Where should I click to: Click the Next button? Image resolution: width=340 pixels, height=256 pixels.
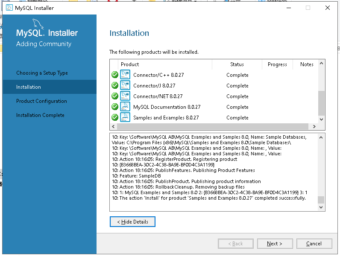point(275,244)
